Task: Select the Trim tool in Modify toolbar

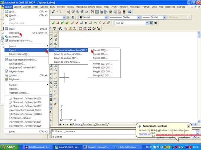Action: [x=55, y=74]
